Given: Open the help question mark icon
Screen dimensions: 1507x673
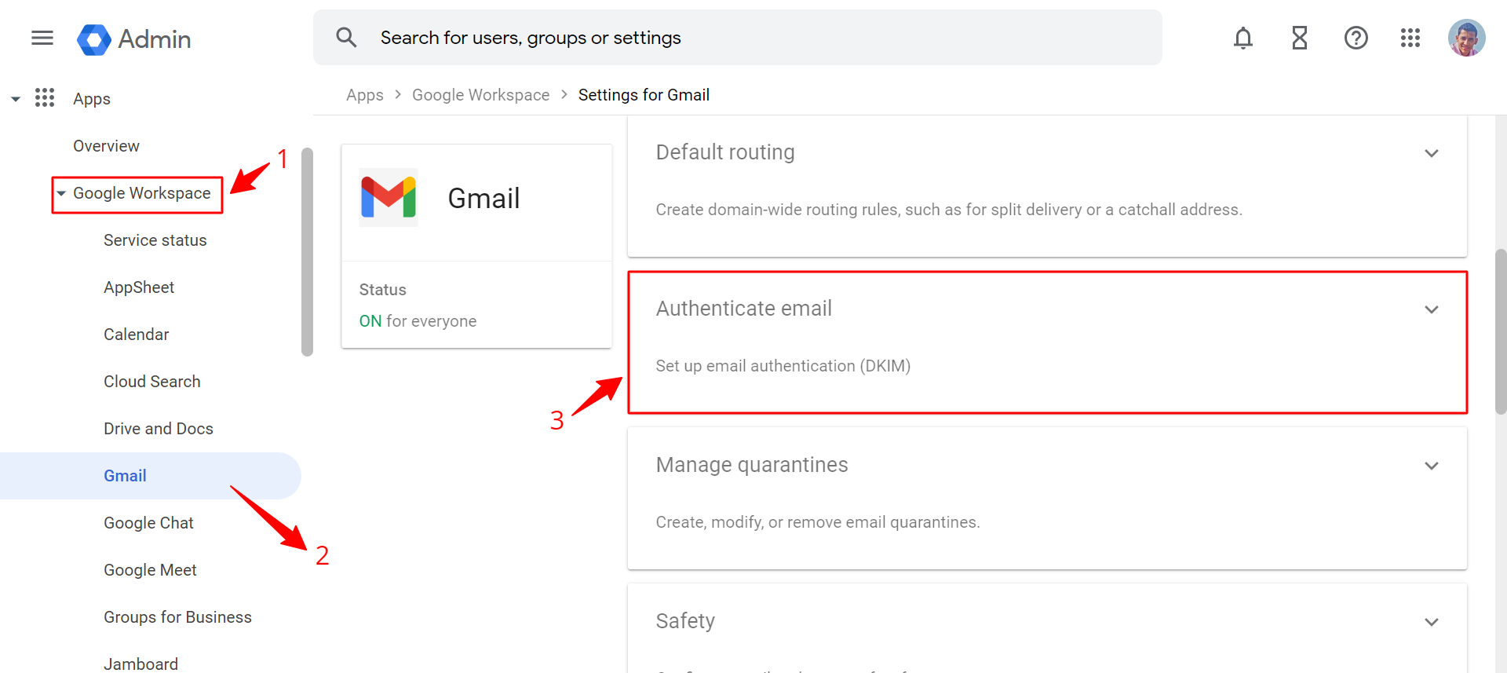Looking at the screenshot, I should (x=1356, y=38).
